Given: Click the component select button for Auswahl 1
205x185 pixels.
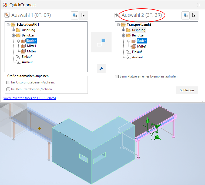Looking at the screenshot, I should pyautogui.click(x=75, y=15).
